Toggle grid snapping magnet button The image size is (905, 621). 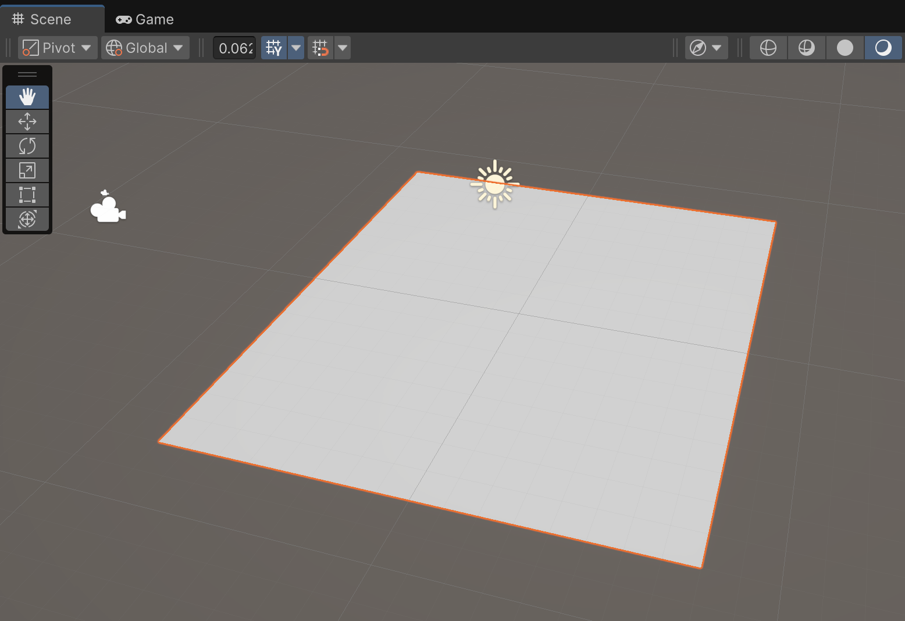(320, 48)
